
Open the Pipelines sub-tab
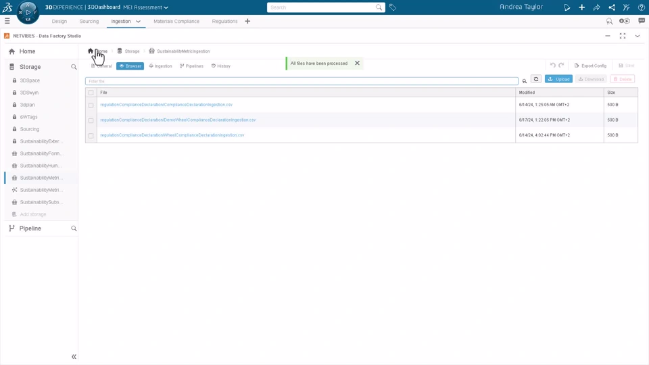[191, 66]
